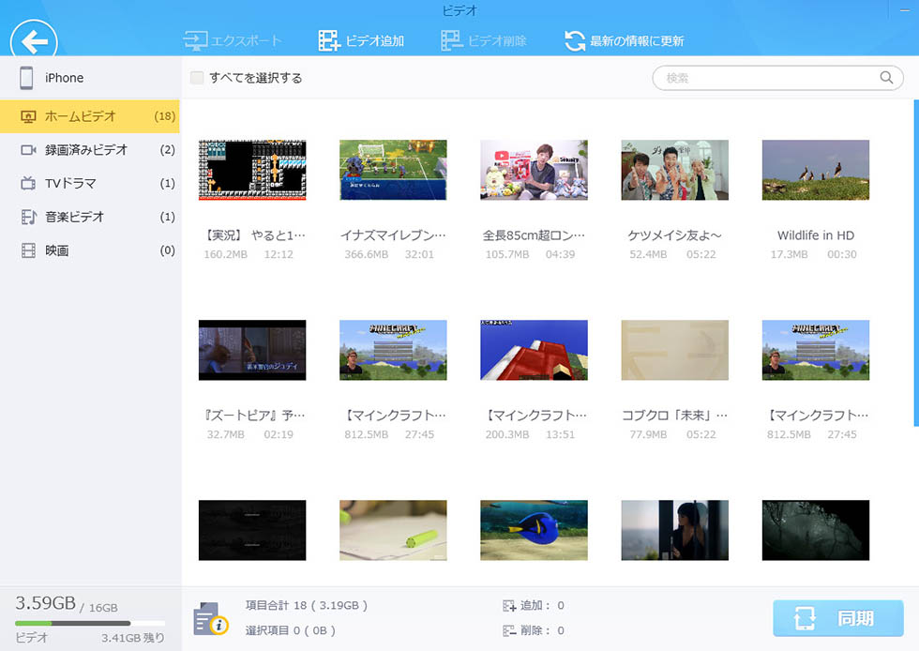The height and width of the screenshot is (651, 919).
Task: Select the blue fish video thumbnail
Action: 534,530
